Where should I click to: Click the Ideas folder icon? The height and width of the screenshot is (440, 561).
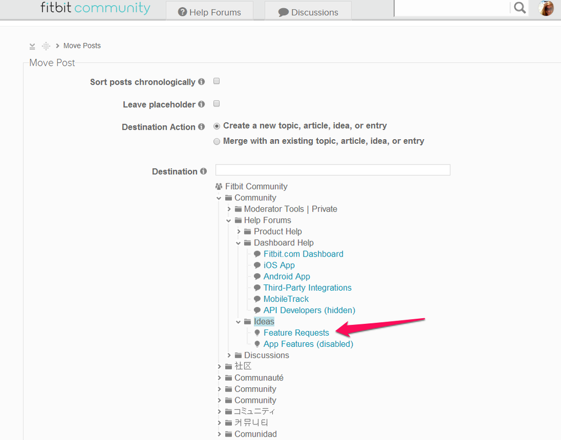click(x=248, y=322)
